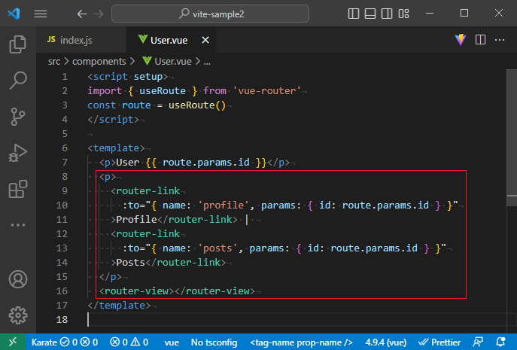Click the No tsconfig status entry
Screen dimensions: 517x350
coord(214,342)
